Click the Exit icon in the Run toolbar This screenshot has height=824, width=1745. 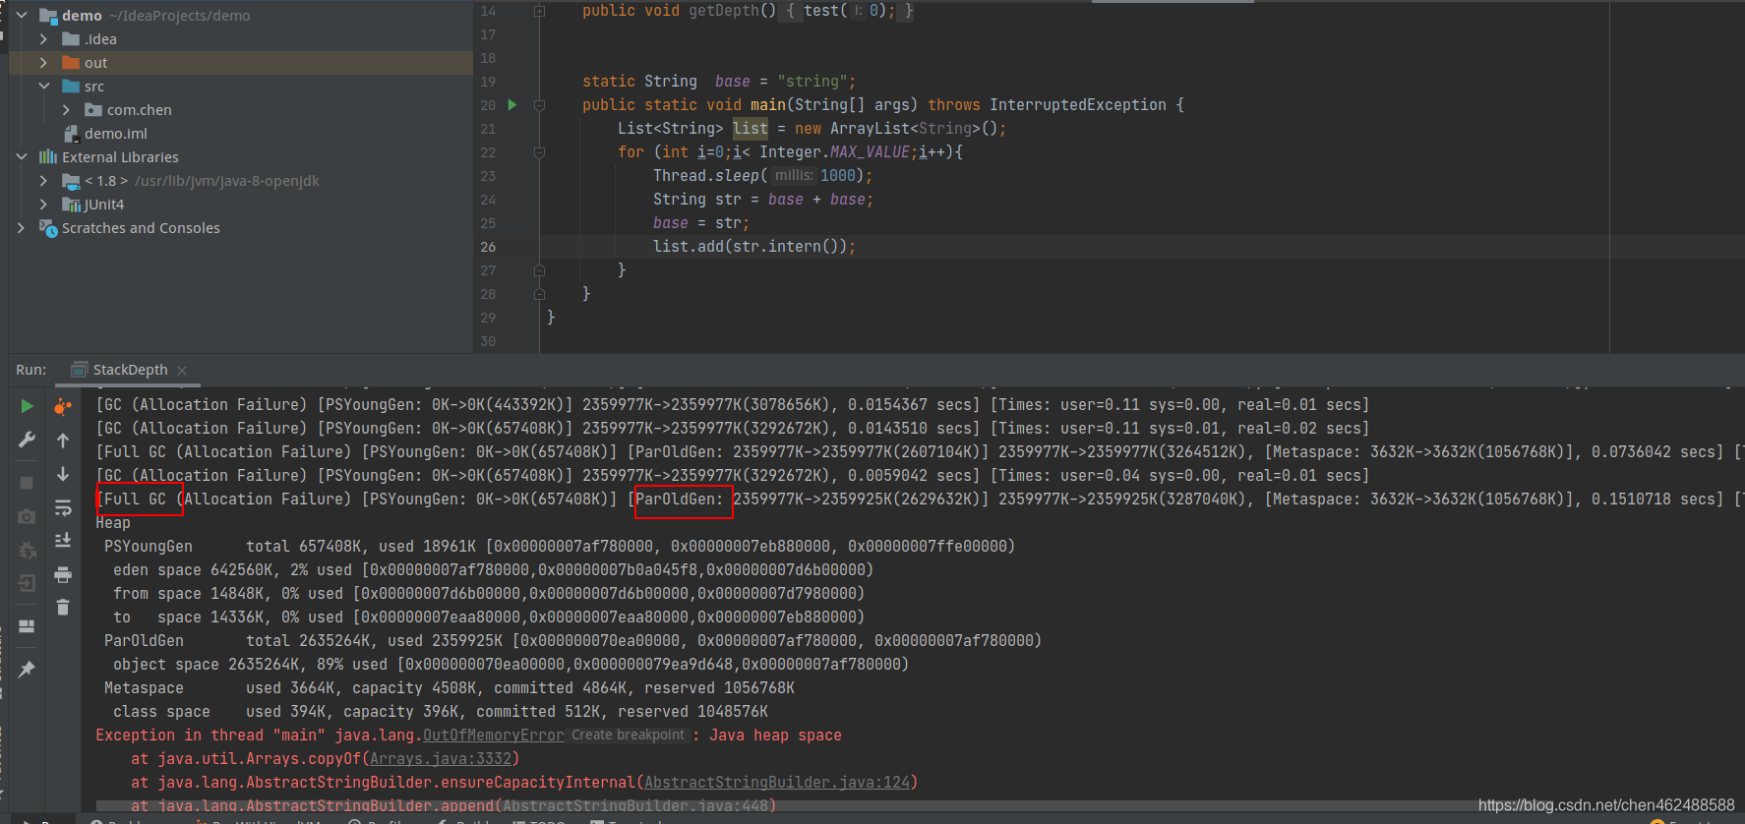point(27,583)
